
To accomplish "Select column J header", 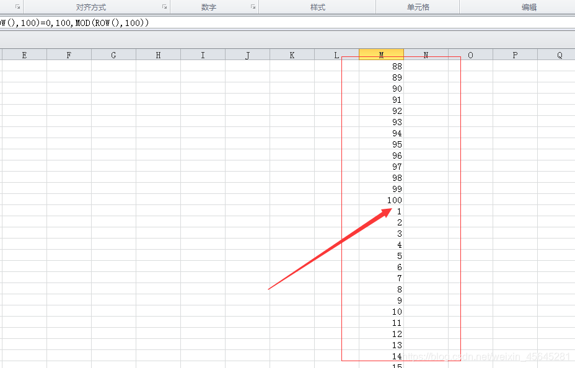I will [247, 55].
